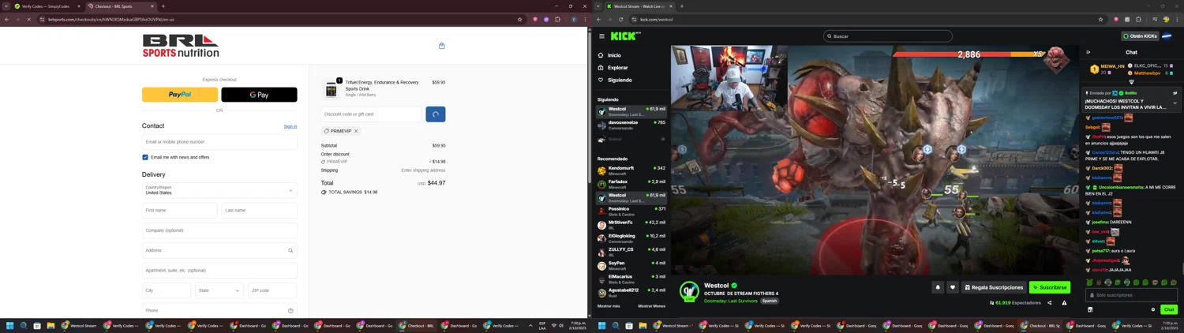Open tab search dropdown in left browser
Image resolution: width=1184 pixels, height=333 pixels.
click(x=6, y=6)
